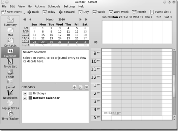
Task: Open the Journal component
Action: point(10,84)
